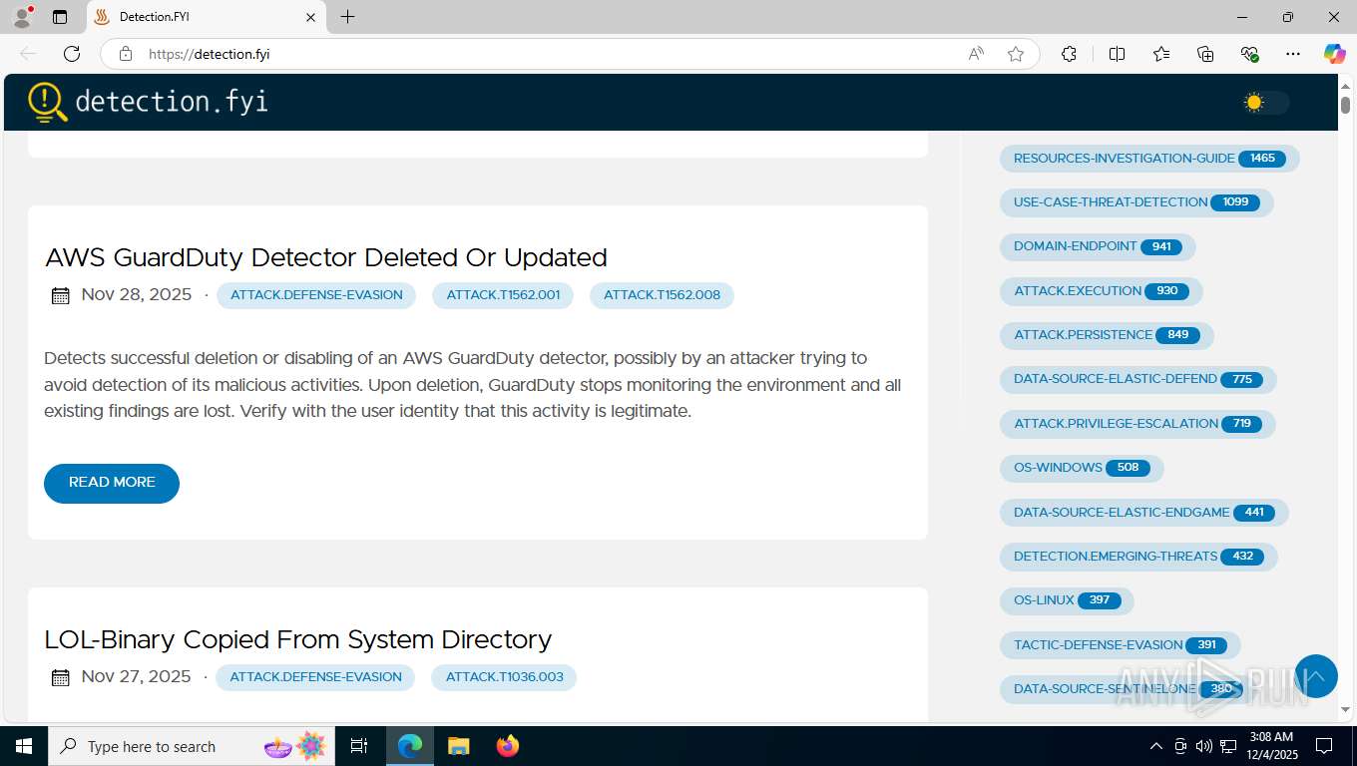The image size is (1357, 766).
Task: Filter by DOMAIN-ENDPOINT tag
Action: click(1098, 246)
